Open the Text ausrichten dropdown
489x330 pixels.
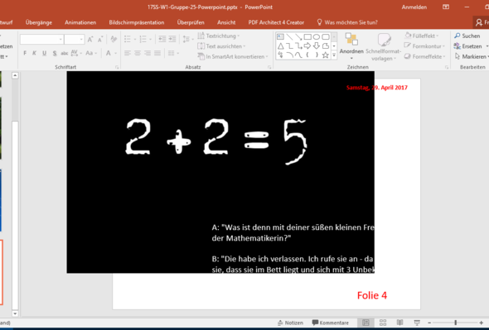221,46
